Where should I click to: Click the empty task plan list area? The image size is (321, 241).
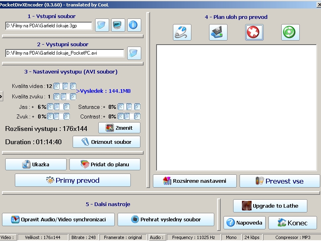pyautogui.click(x=236, y=108)
